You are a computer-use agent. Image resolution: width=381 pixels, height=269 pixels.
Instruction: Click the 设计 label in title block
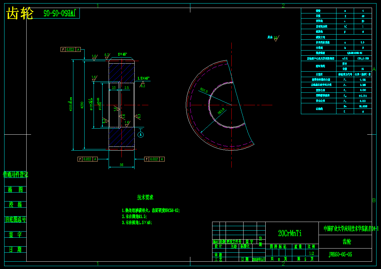218,246
